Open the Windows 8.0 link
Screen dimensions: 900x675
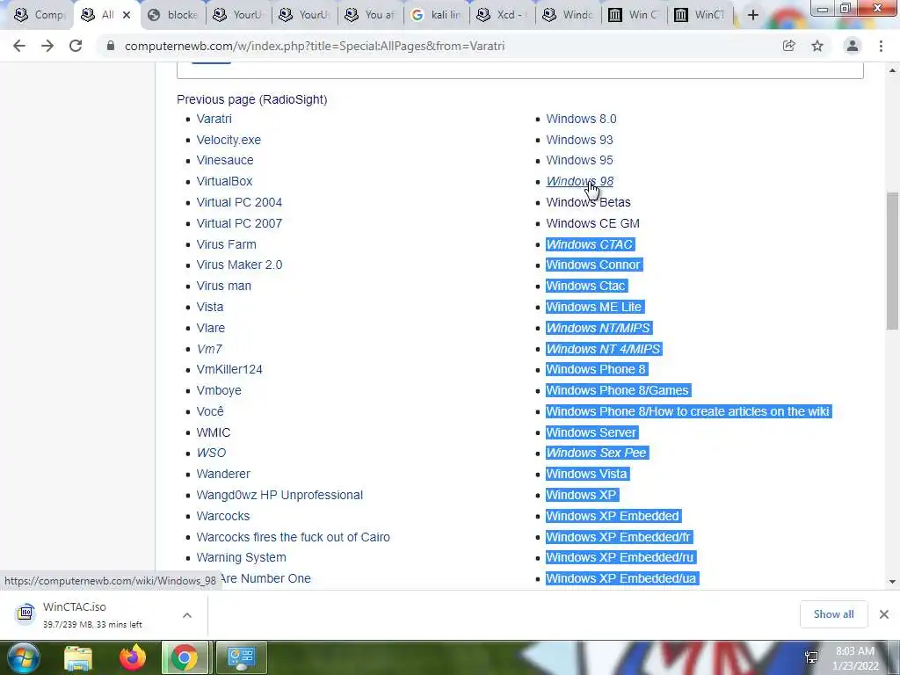point(581,119)
